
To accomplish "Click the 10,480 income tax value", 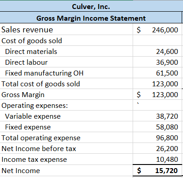I will [x=167, y=160].
